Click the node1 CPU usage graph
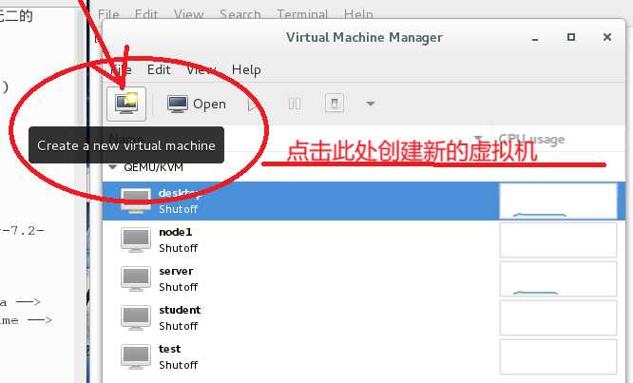This screenshot has height=383, width=633. pos(558,239)
